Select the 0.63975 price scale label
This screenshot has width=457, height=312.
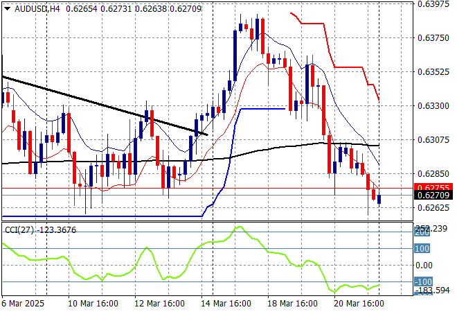(x=433, y=3)
